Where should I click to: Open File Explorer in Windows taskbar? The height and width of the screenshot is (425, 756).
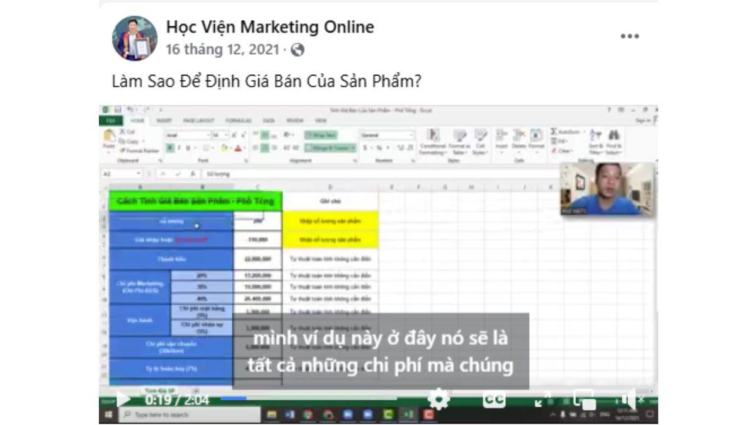pos(272,414)
